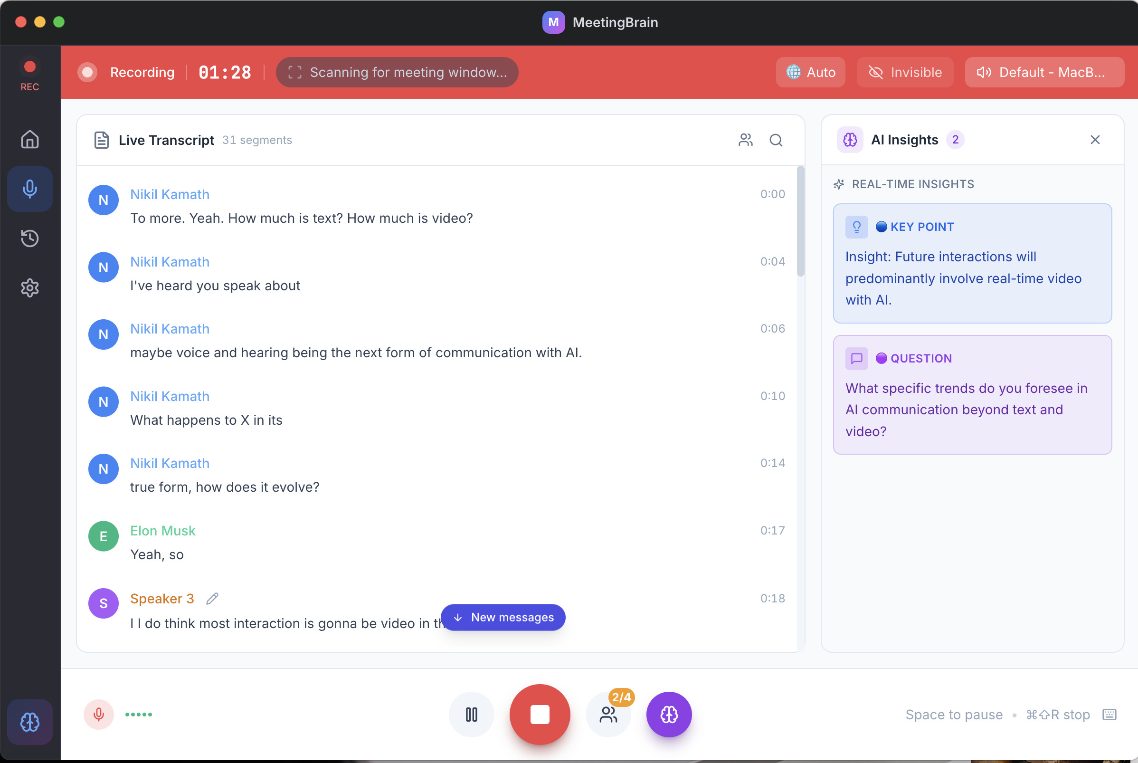Pause the recording
Screen dimensions: 1138x763
471,715
